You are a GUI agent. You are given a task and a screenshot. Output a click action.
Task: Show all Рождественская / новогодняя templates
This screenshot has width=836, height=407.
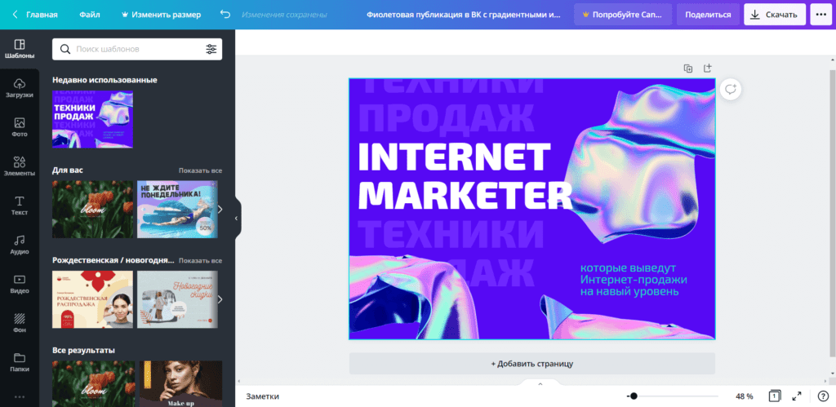pyautogui.click(x=201, y=260)
